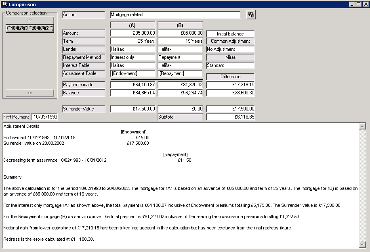Click the copy windows icon beside Action field
The width and height of the screenshot is (370, 252).
pyautogui.click(x=251, y=15)
